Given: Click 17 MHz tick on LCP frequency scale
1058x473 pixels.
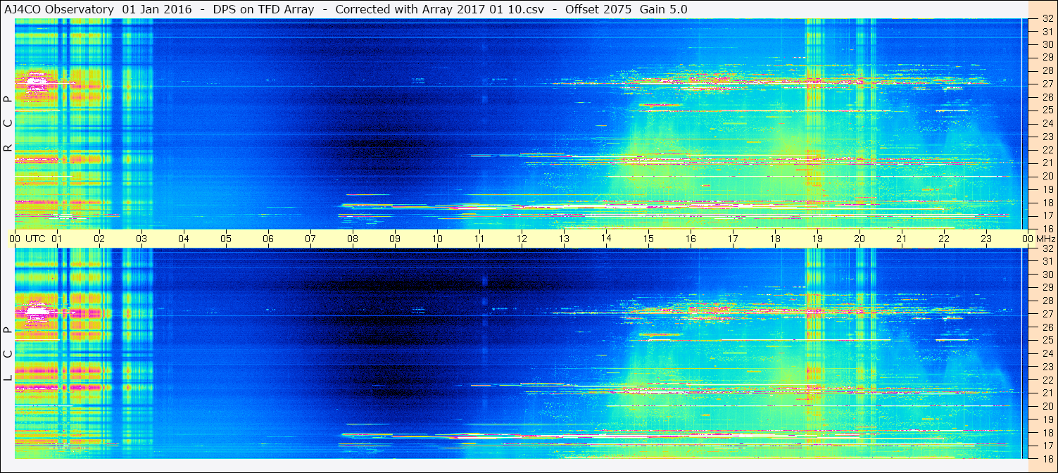Looking at the screenshot, I should 1047,446.
